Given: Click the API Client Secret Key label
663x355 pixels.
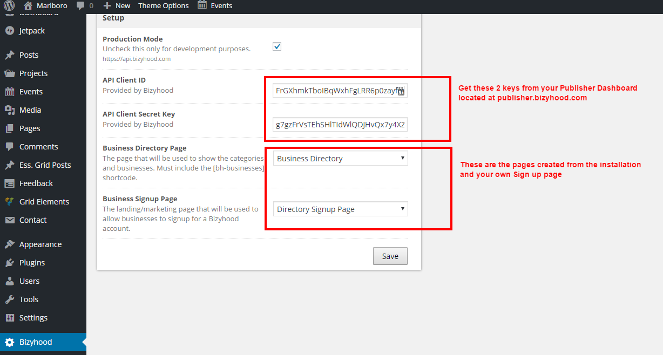Looking at the screenshot, I should [x=139, y=114].
